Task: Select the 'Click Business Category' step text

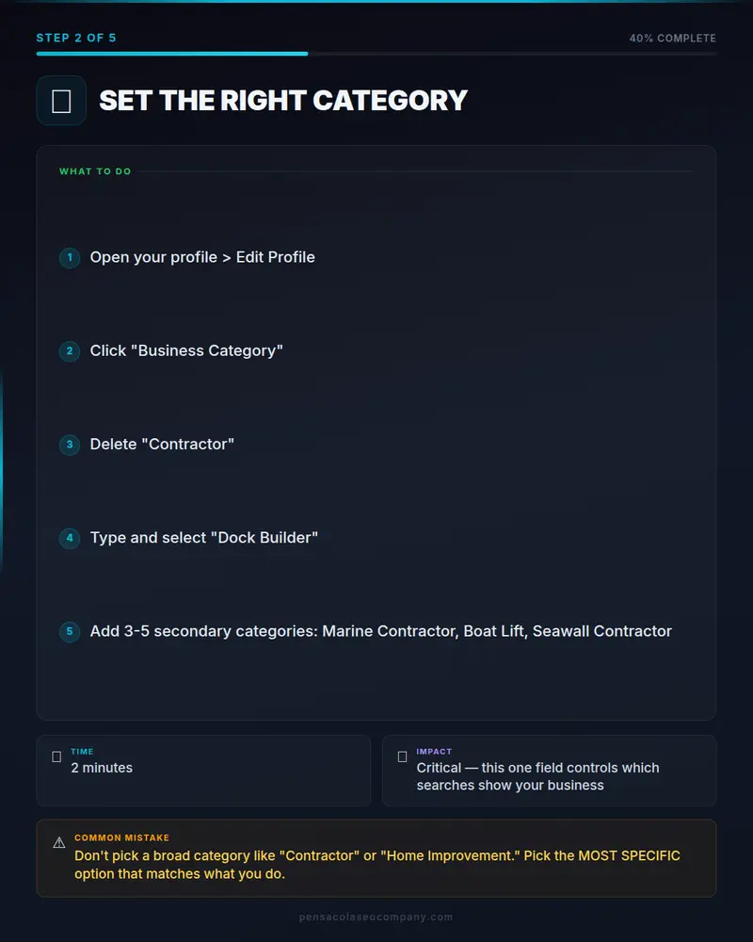Action: tap(186, 350)
